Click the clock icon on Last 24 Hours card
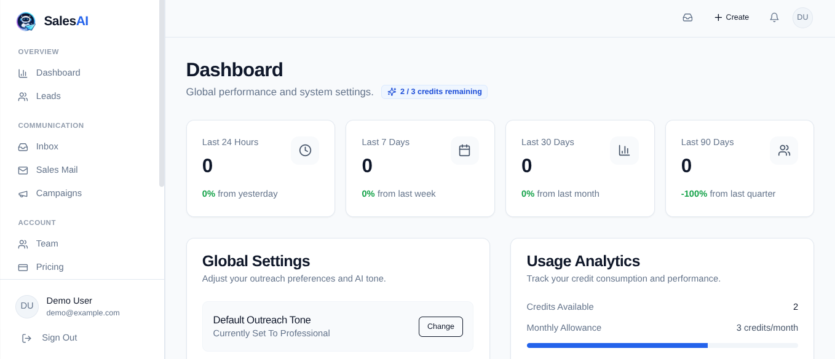Image resolution: width=835 pixels, height=359 pixels. tap(305, 150)
